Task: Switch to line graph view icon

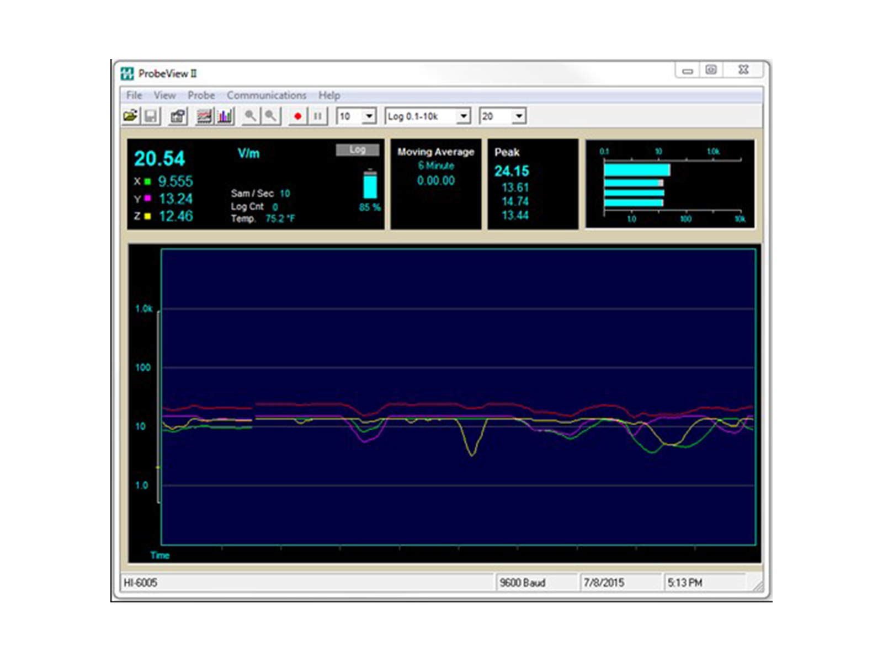Action: pos(204,116)
